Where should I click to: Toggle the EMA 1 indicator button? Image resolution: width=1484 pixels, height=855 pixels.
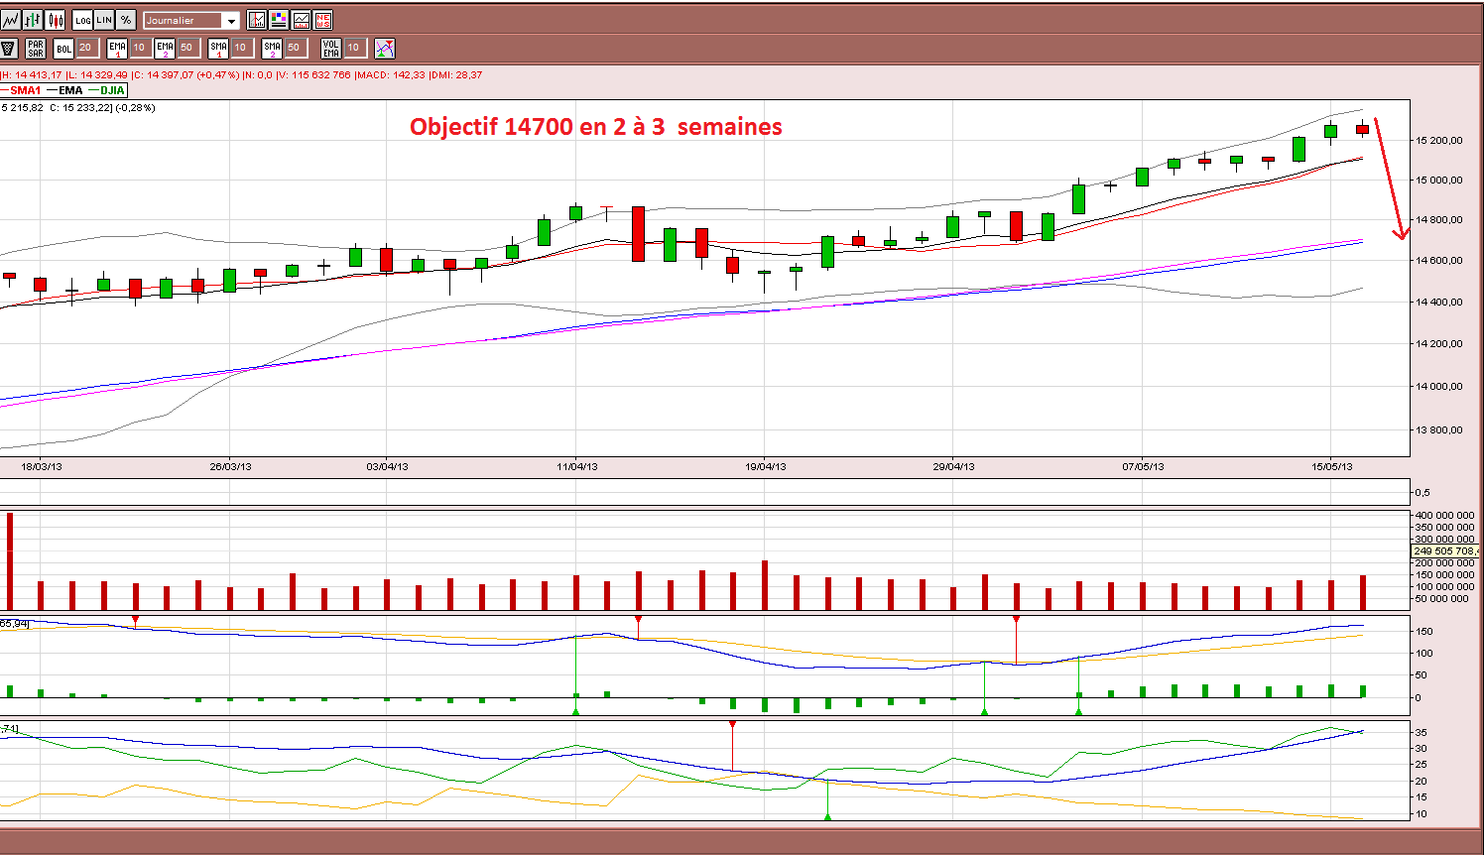point(117,48)
